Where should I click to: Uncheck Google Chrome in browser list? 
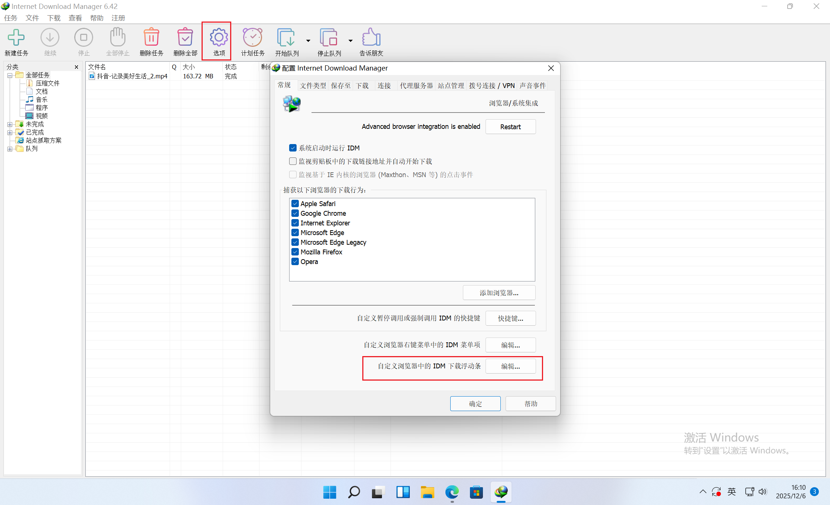[x=295, y=213]
